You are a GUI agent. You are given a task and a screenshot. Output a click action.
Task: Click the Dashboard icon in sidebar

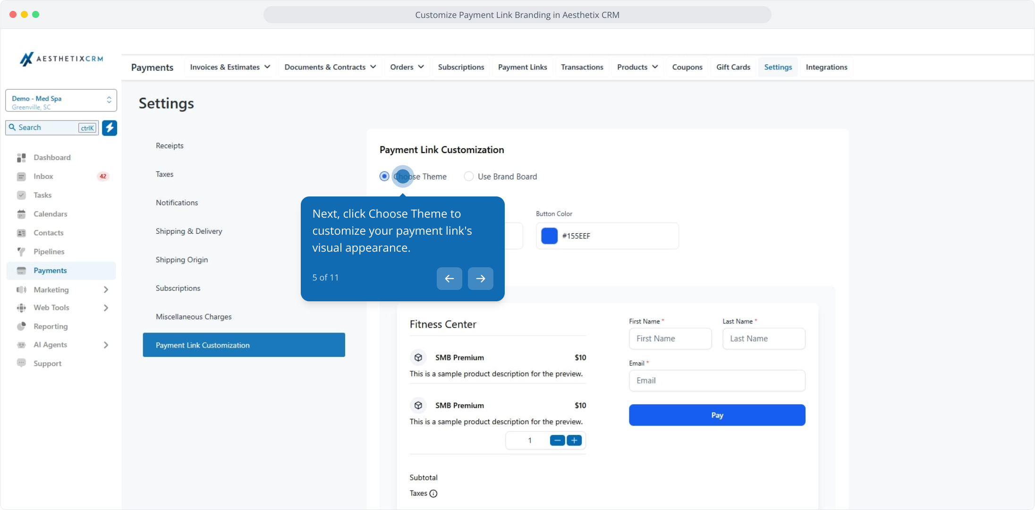click(x=21, y=158)
